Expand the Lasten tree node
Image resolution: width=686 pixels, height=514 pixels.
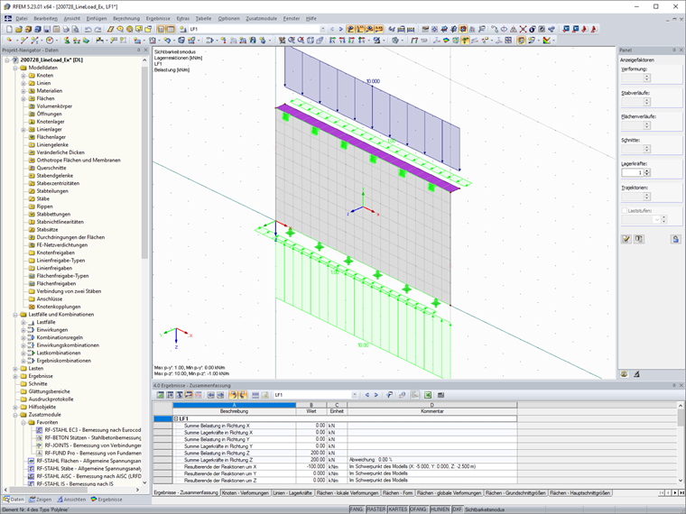15,369
